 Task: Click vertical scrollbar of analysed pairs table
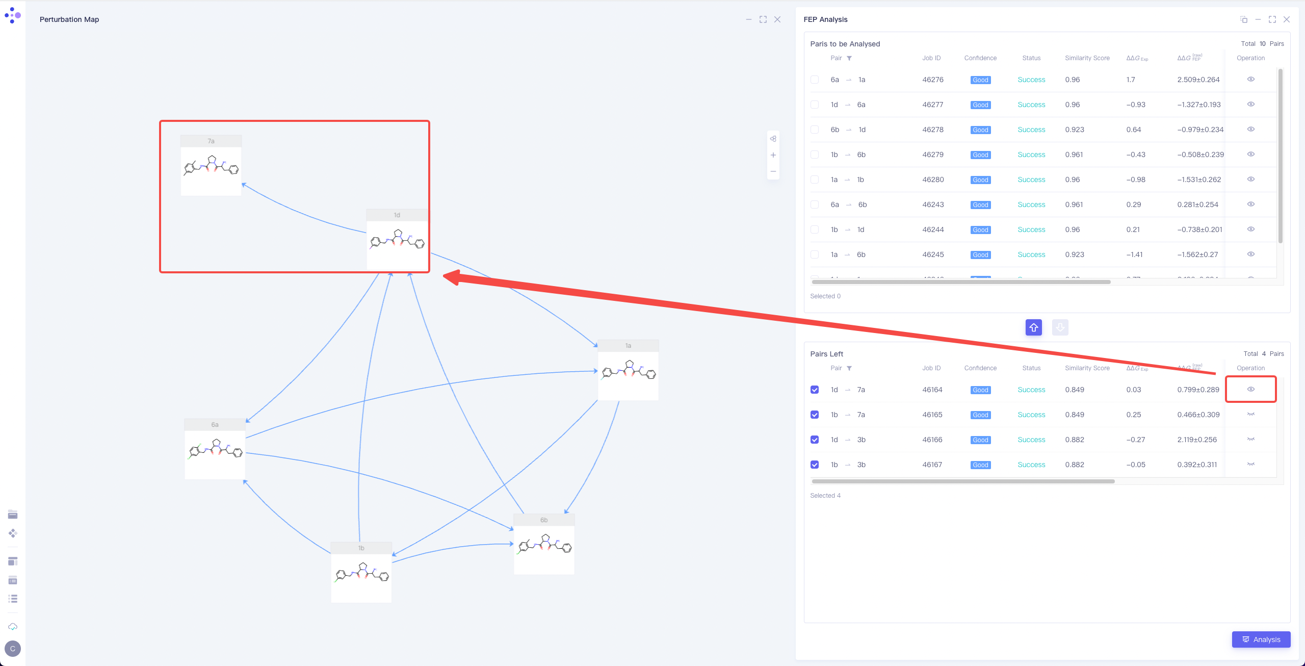click(x=1280, y=156)
